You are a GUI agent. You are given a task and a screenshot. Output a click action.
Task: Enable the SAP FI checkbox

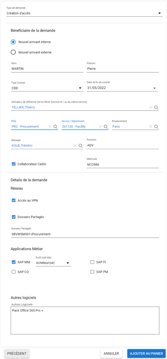point(92,262)
